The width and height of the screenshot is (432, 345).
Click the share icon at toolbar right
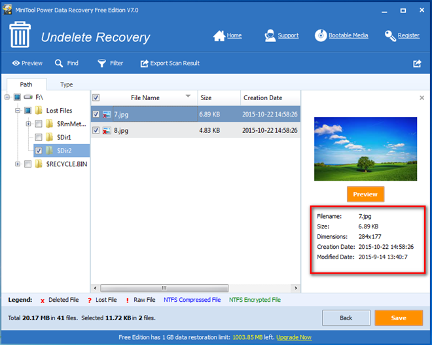click(x=417, y=64)
